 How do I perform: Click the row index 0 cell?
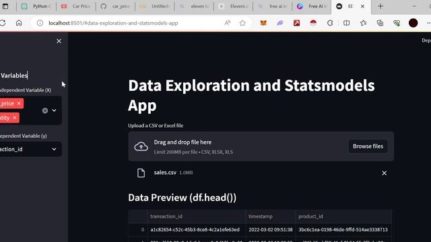[138, 230]
